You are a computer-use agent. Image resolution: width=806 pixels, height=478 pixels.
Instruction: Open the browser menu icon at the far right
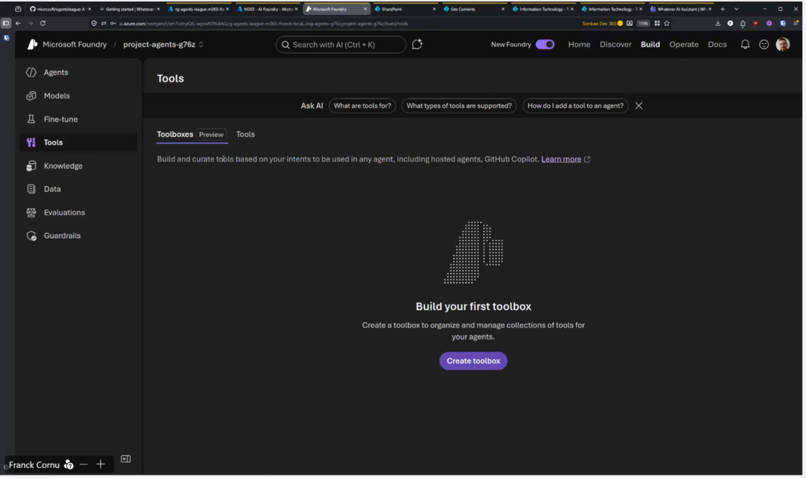[x=796, y=23]
